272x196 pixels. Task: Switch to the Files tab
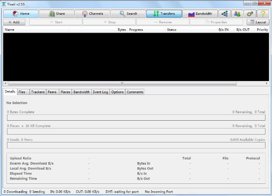pyautogui.click(x=22, y=92)
